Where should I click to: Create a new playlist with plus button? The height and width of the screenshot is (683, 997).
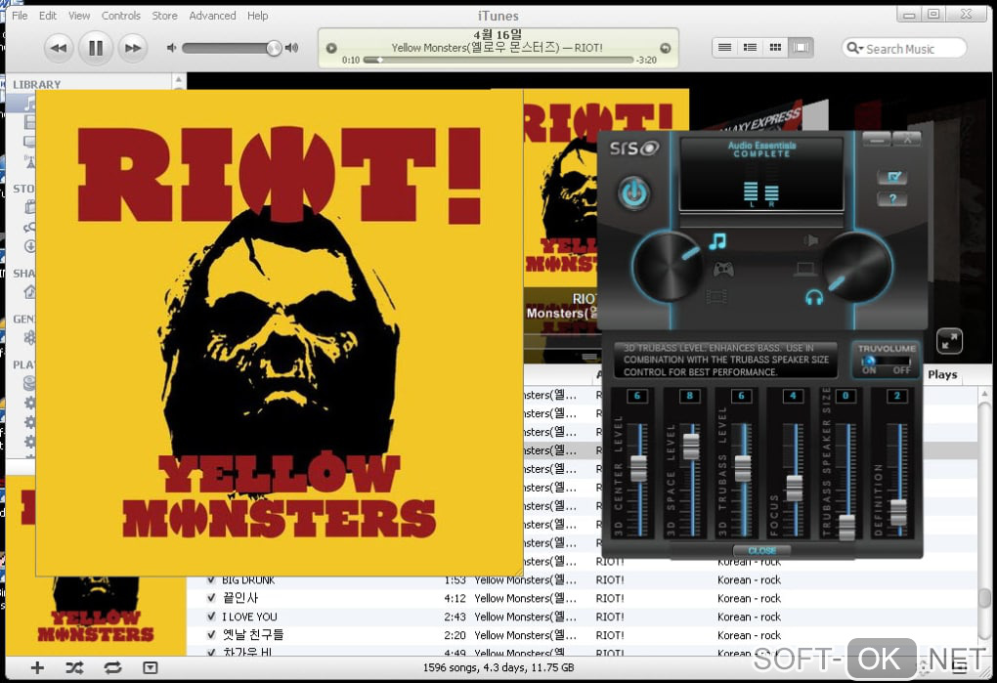(x=37, y=667)
